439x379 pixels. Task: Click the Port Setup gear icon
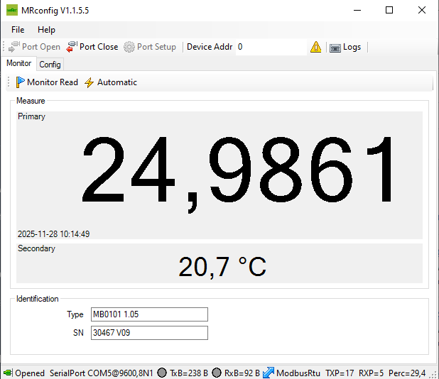[x=129, y=47]
